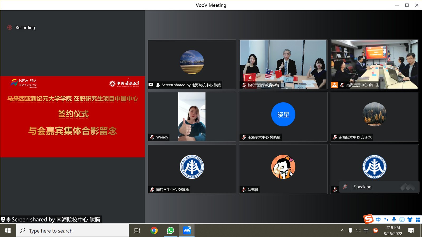Open clock showing 2:19 PM 8/26/2022

(x=393, y=231)
